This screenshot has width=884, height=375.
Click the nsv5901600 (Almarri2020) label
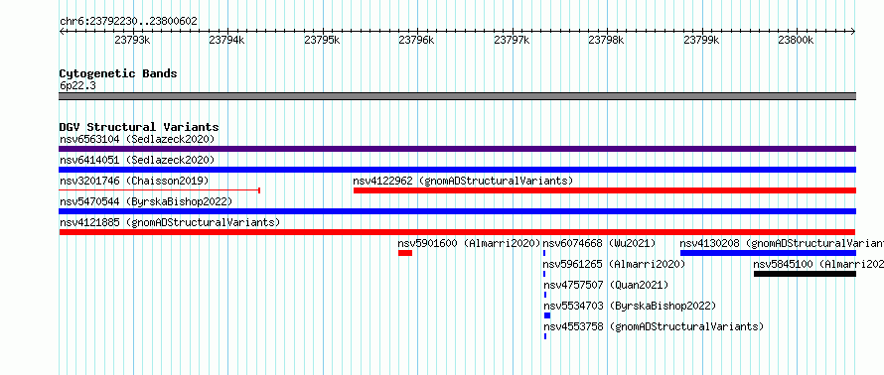click(470, 243)
